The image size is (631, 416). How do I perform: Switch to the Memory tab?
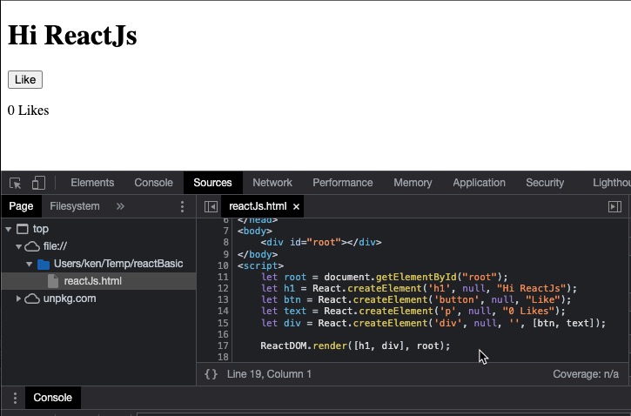tap(413, 183)
